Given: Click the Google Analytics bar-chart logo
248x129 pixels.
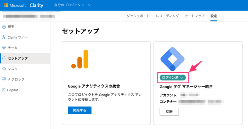Looking at the screenshot, I should (80, 59).
